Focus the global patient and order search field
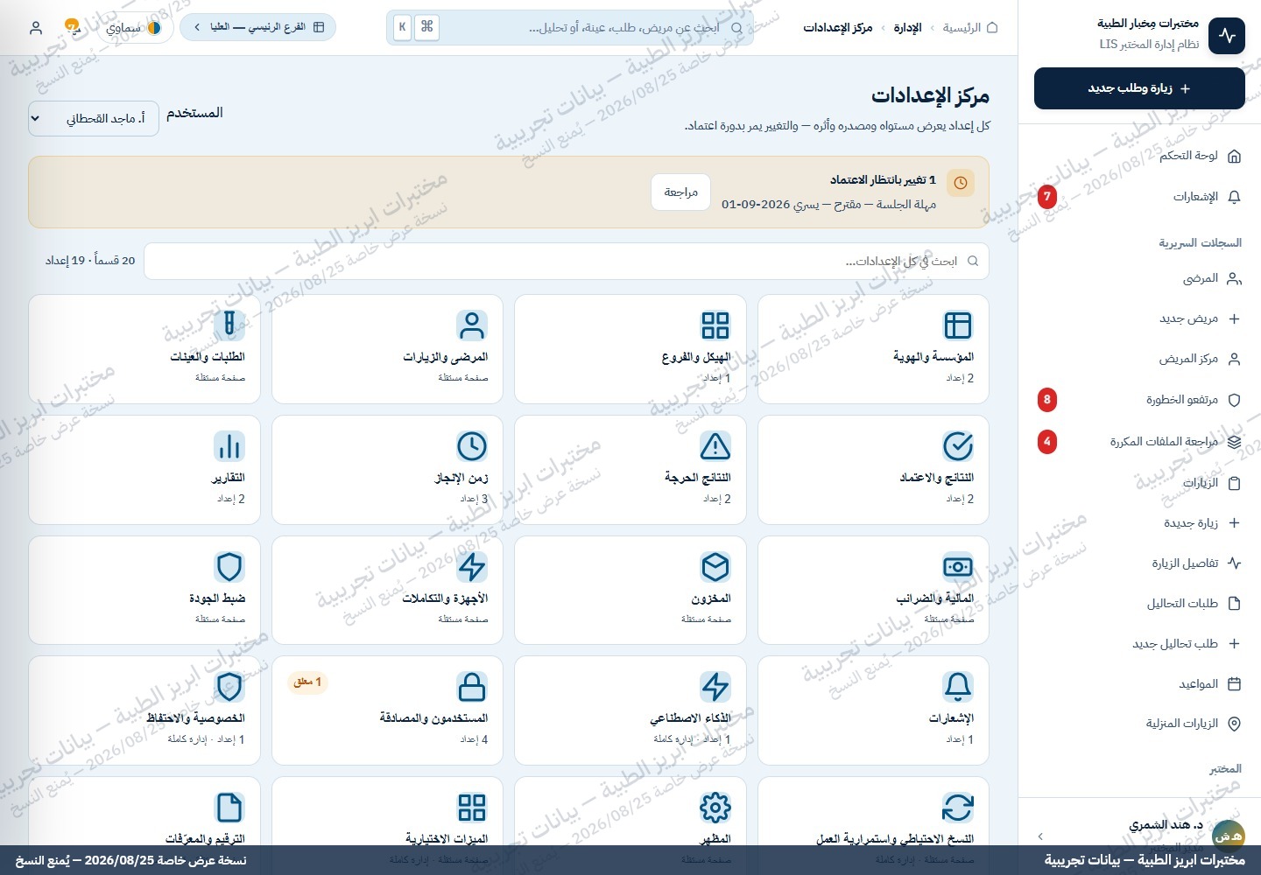The width and height of the screenshot is (1261, 875). click(x=570, y=28)
